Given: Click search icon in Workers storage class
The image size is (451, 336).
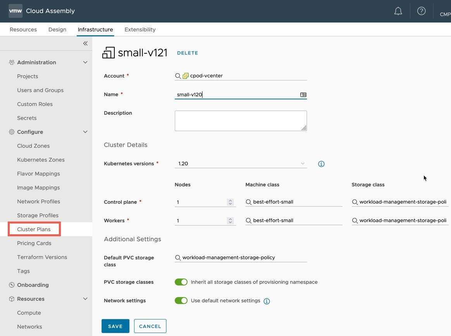Looking at the screenshot, I should [355, 221].
